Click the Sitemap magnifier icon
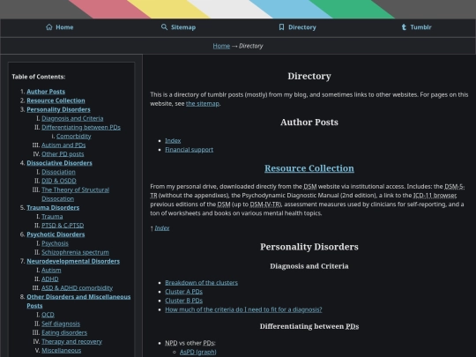The image size is (476, 357). [164, 27]
